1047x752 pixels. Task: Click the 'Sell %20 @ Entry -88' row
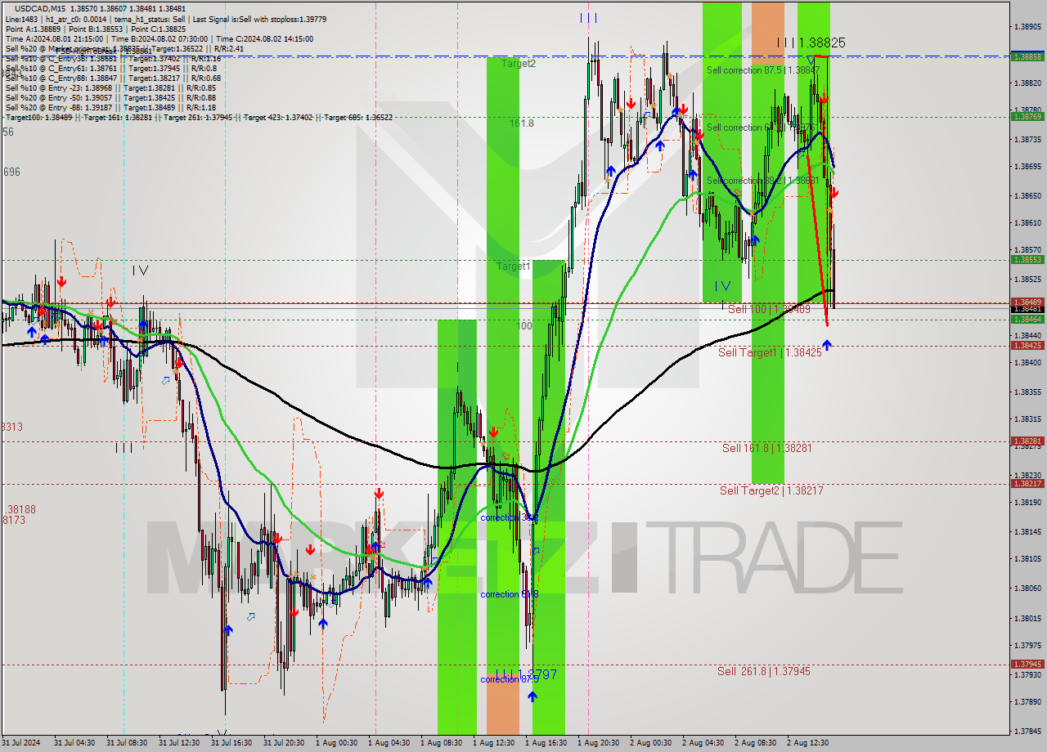point(110,107)
